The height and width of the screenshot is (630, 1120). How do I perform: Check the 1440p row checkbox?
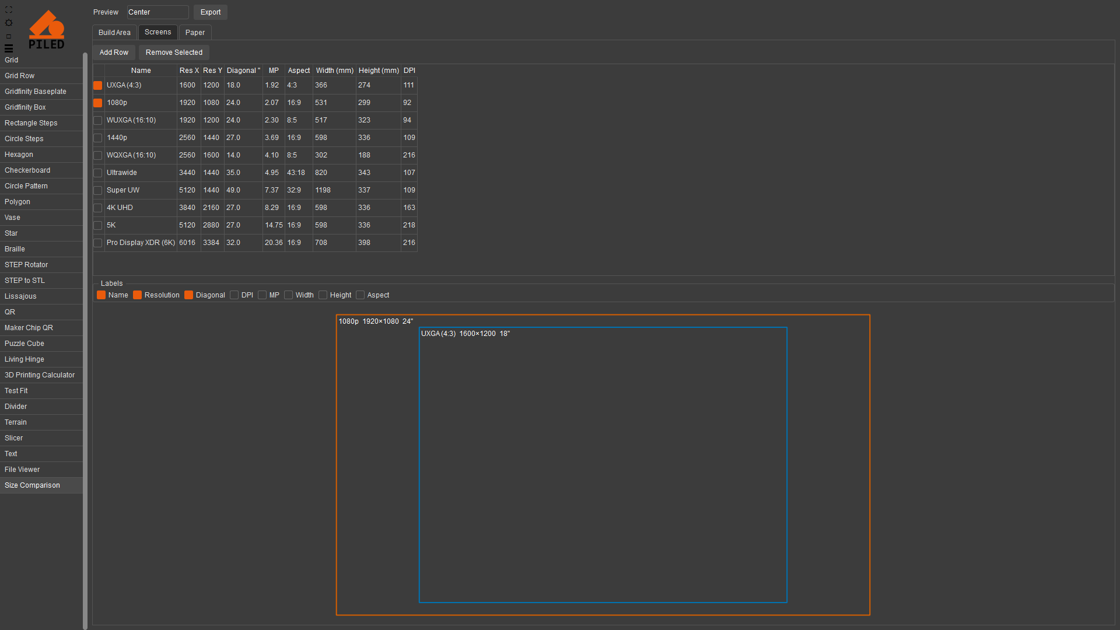tap(98, 138)
